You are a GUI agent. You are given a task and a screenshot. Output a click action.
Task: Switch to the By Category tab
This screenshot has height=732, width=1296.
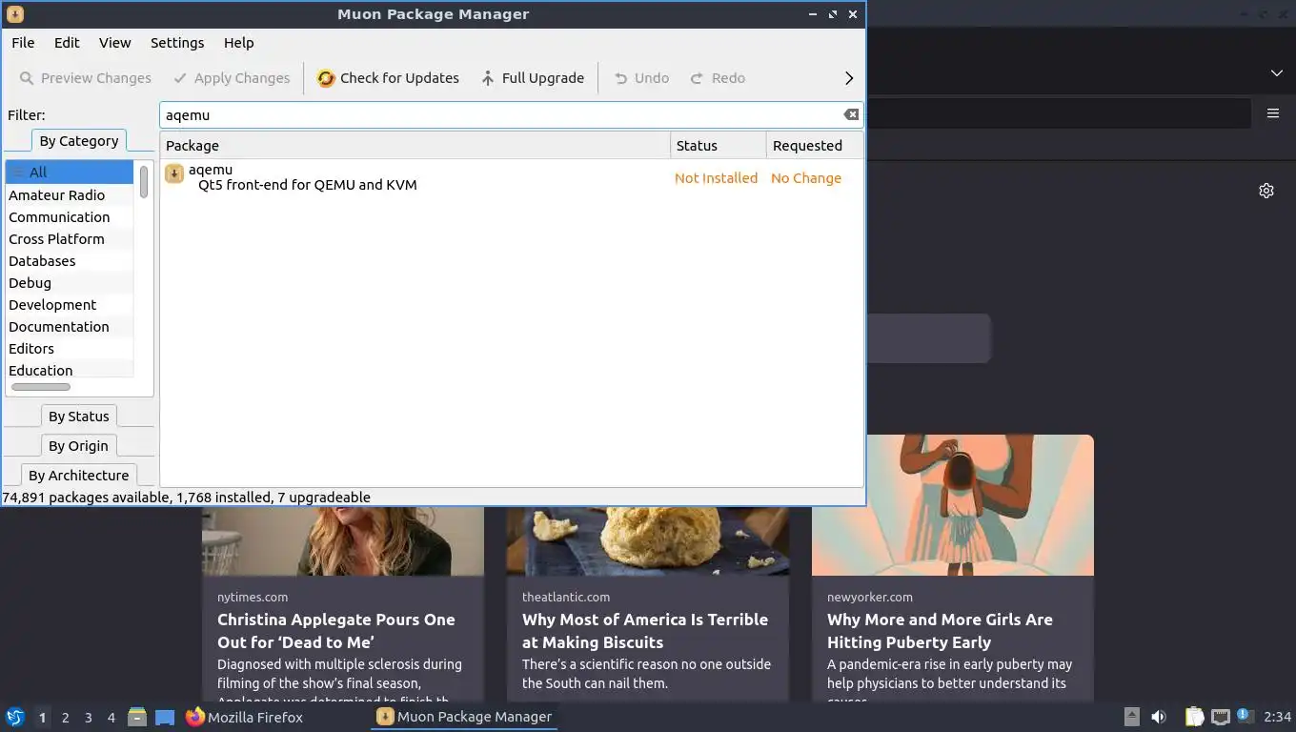79,141
